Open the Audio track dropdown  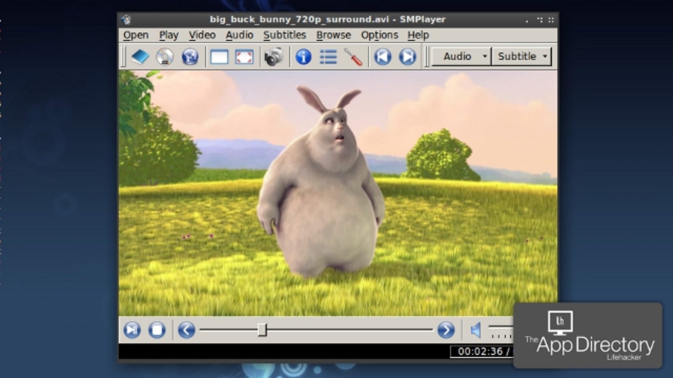pos(461,56)
